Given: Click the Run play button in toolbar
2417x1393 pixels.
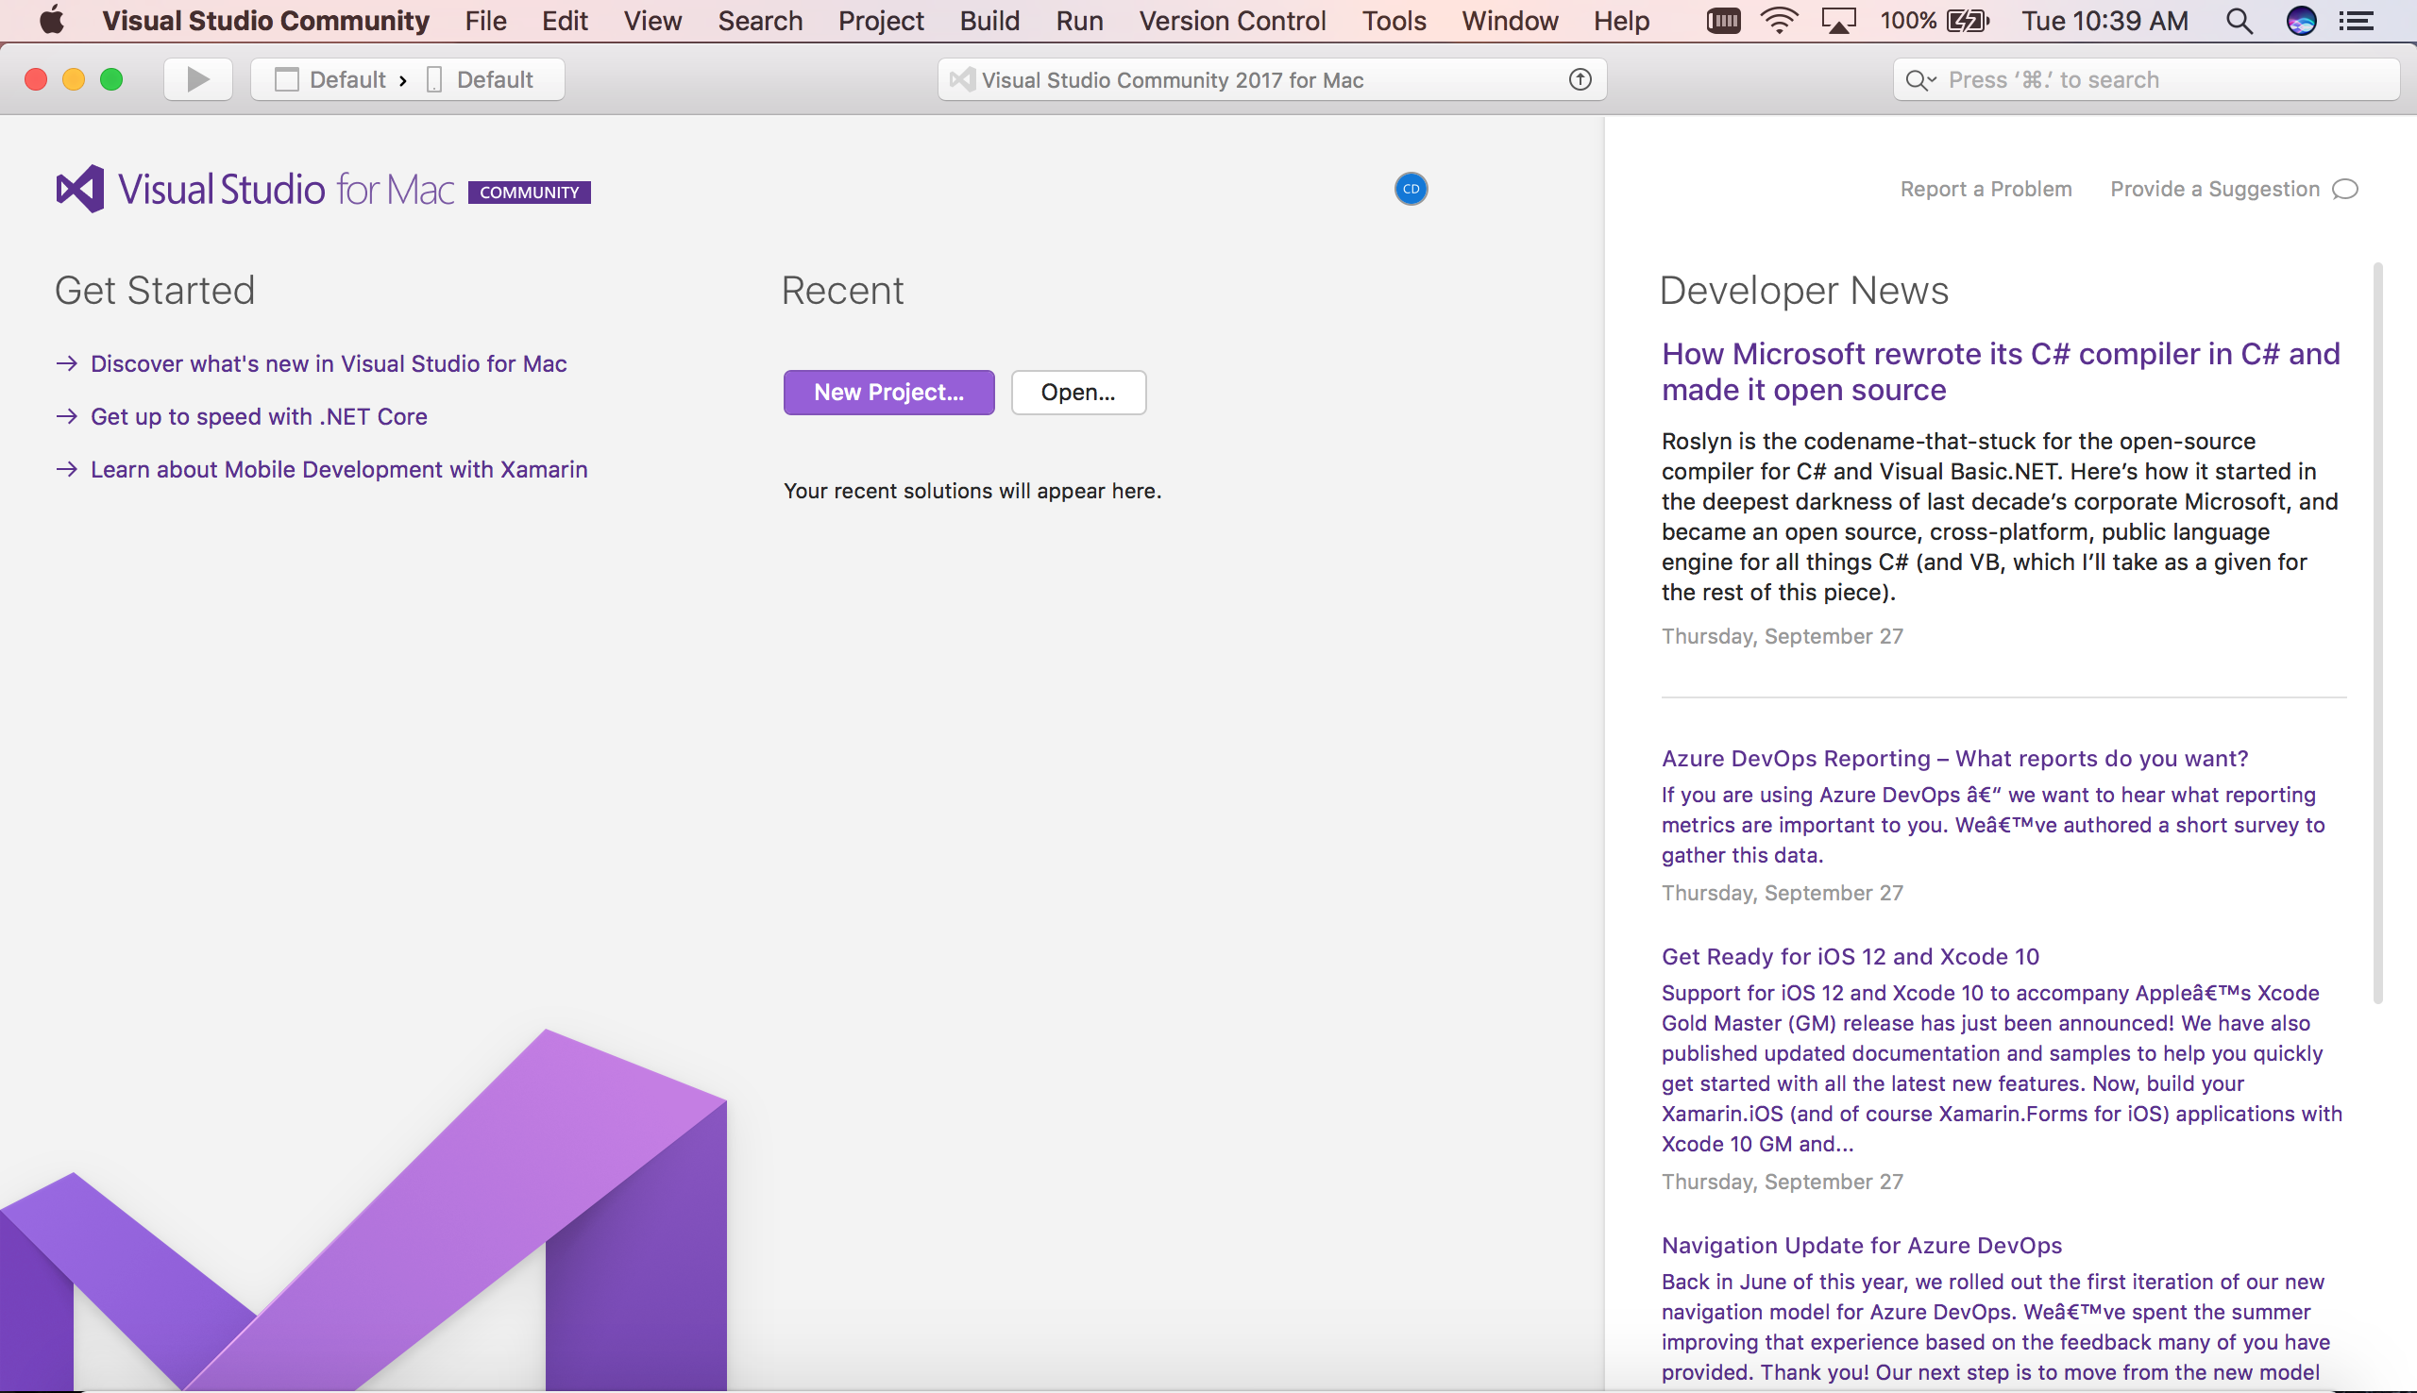Looking at the screenshot, I should coord(198,79).
